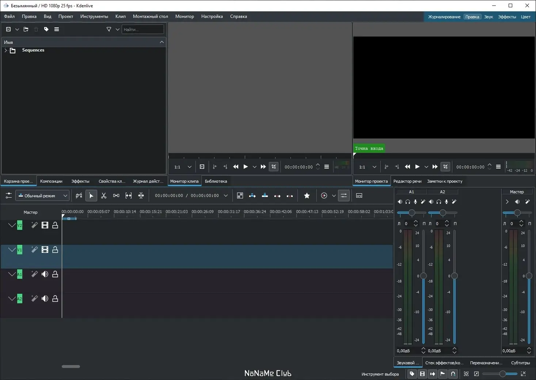
Task: Open the subtitle tool icon in toolbar
Action: pos(359,196)
